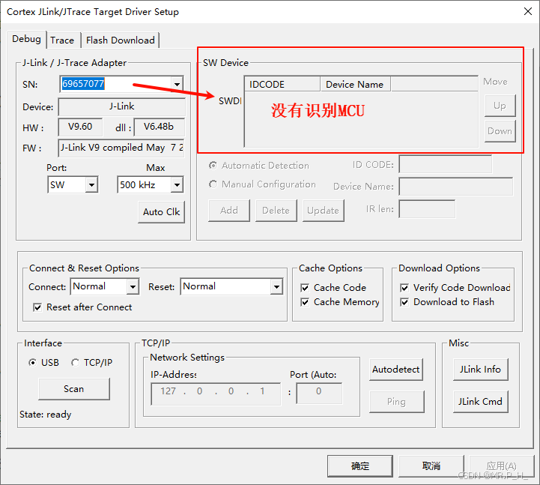Image resolution: width=540 pixels, height=485 pixels.
Task: Select Manual Configuration radio button
Action: (213, 184)
